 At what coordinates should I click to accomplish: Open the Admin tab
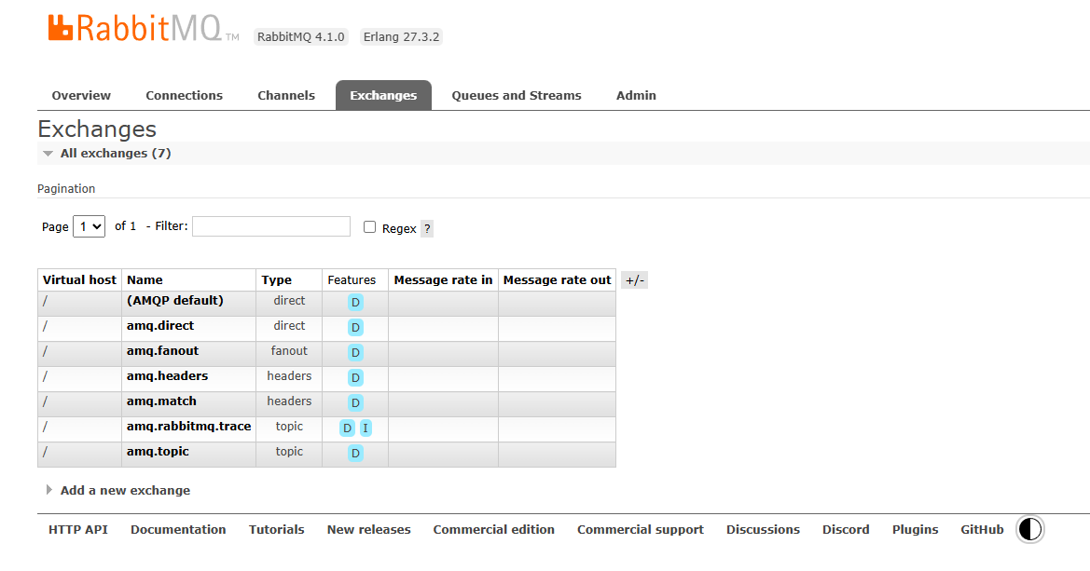coord(636,95)
